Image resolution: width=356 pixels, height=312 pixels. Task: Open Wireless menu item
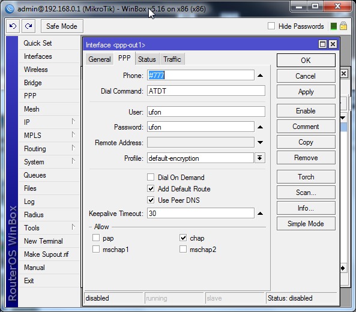click(49, 70)
